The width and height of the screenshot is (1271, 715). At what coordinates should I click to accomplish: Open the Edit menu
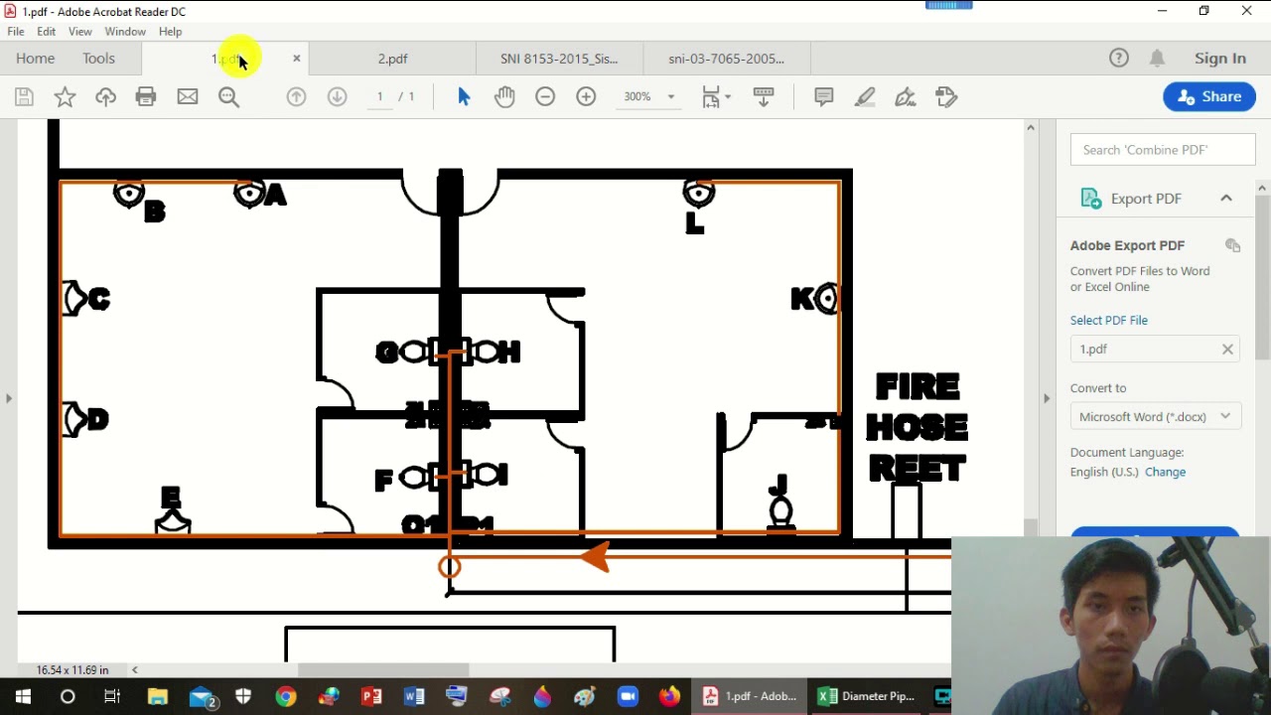(47, 32)
